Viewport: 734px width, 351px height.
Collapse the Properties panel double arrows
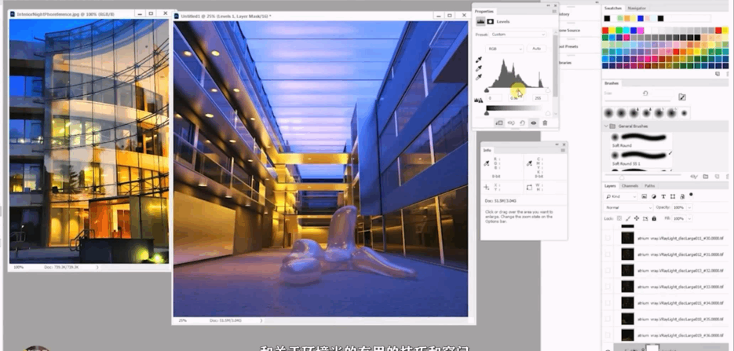(x=549, y=6)
